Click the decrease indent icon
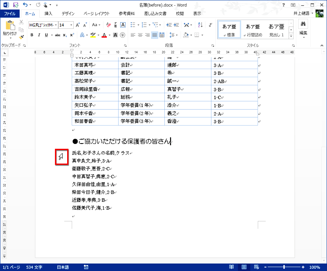This screenshot has width=327, height=271. point(169,25)
